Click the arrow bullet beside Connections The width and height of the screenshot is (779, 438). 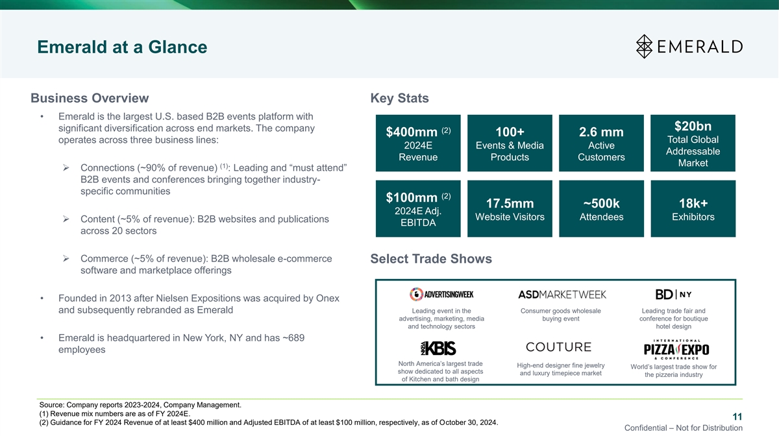point(66,169)
